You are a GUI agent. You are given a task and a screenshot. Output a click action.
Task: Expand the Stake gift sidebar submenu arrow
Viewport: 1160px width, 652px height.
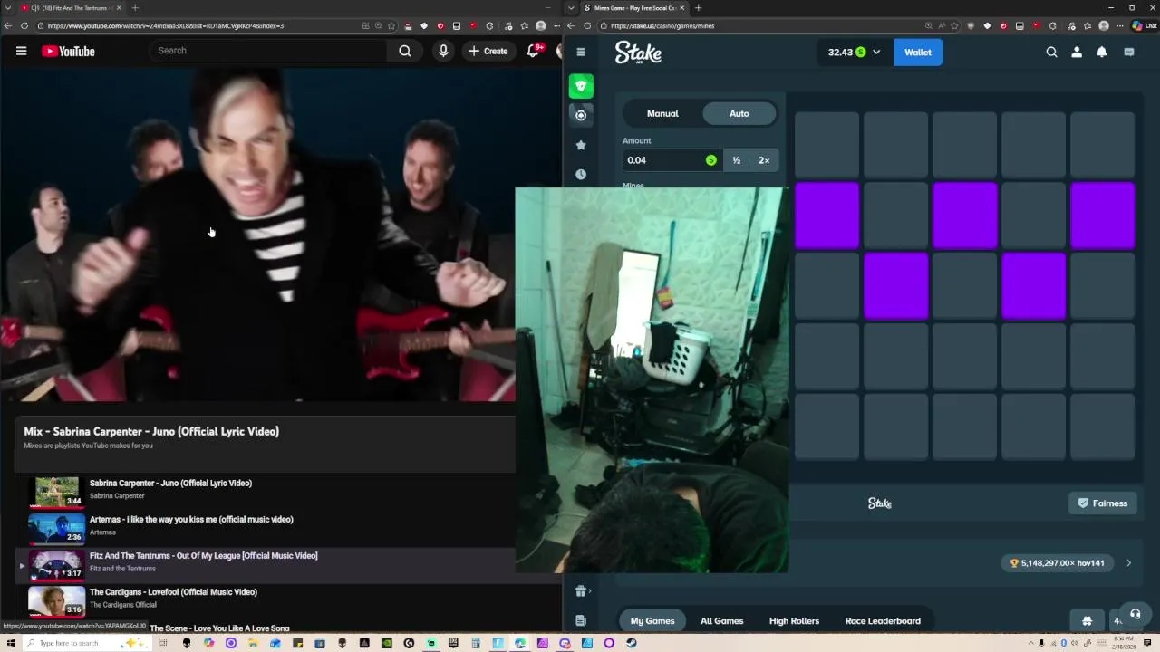590,590
